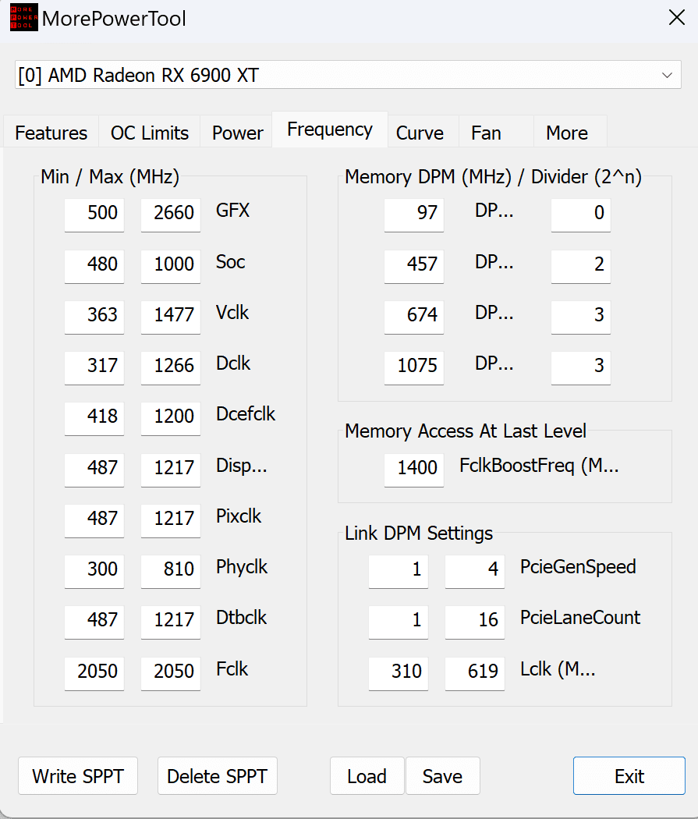The height and width of the screenshot is (819, 698).
Task: Focus the FclkBoostFreq field
Action: tap(414, 469)
